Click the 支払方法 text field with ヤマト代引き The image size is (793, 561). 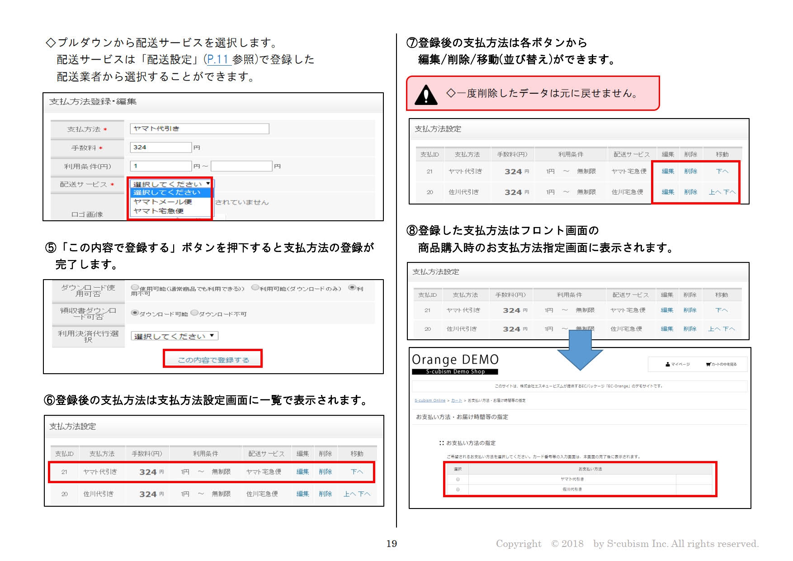coord(199,129)
